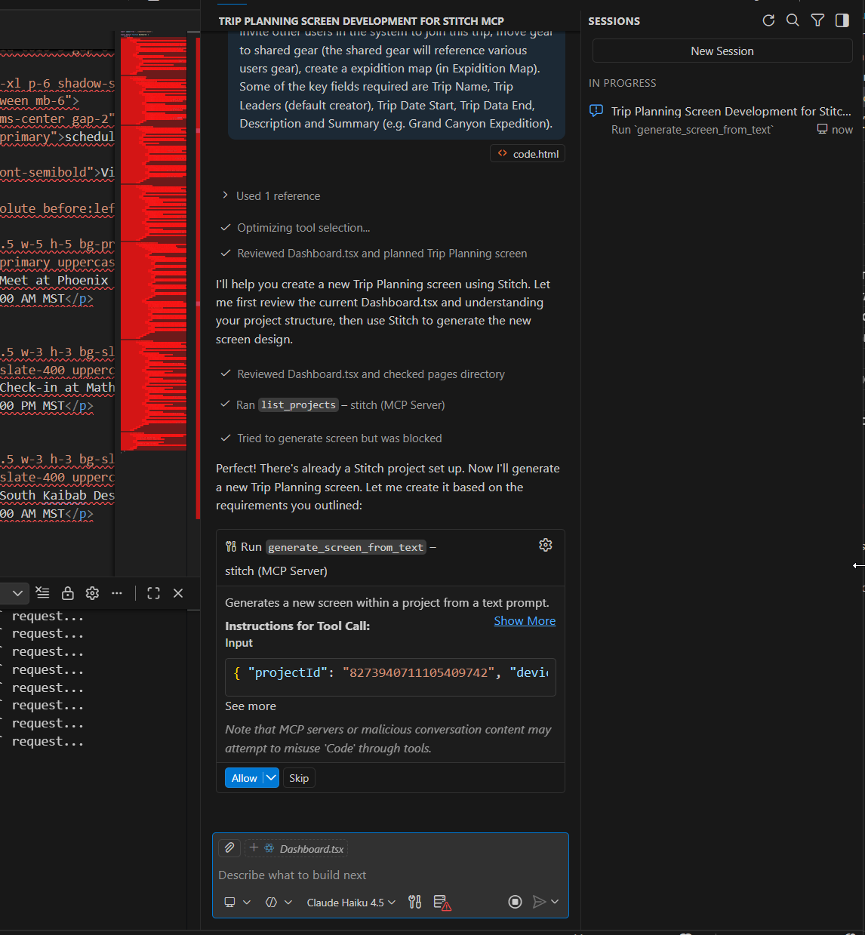Stop the running request
The height and width of the screenshot is (935, 865).
tap(515, 902)
